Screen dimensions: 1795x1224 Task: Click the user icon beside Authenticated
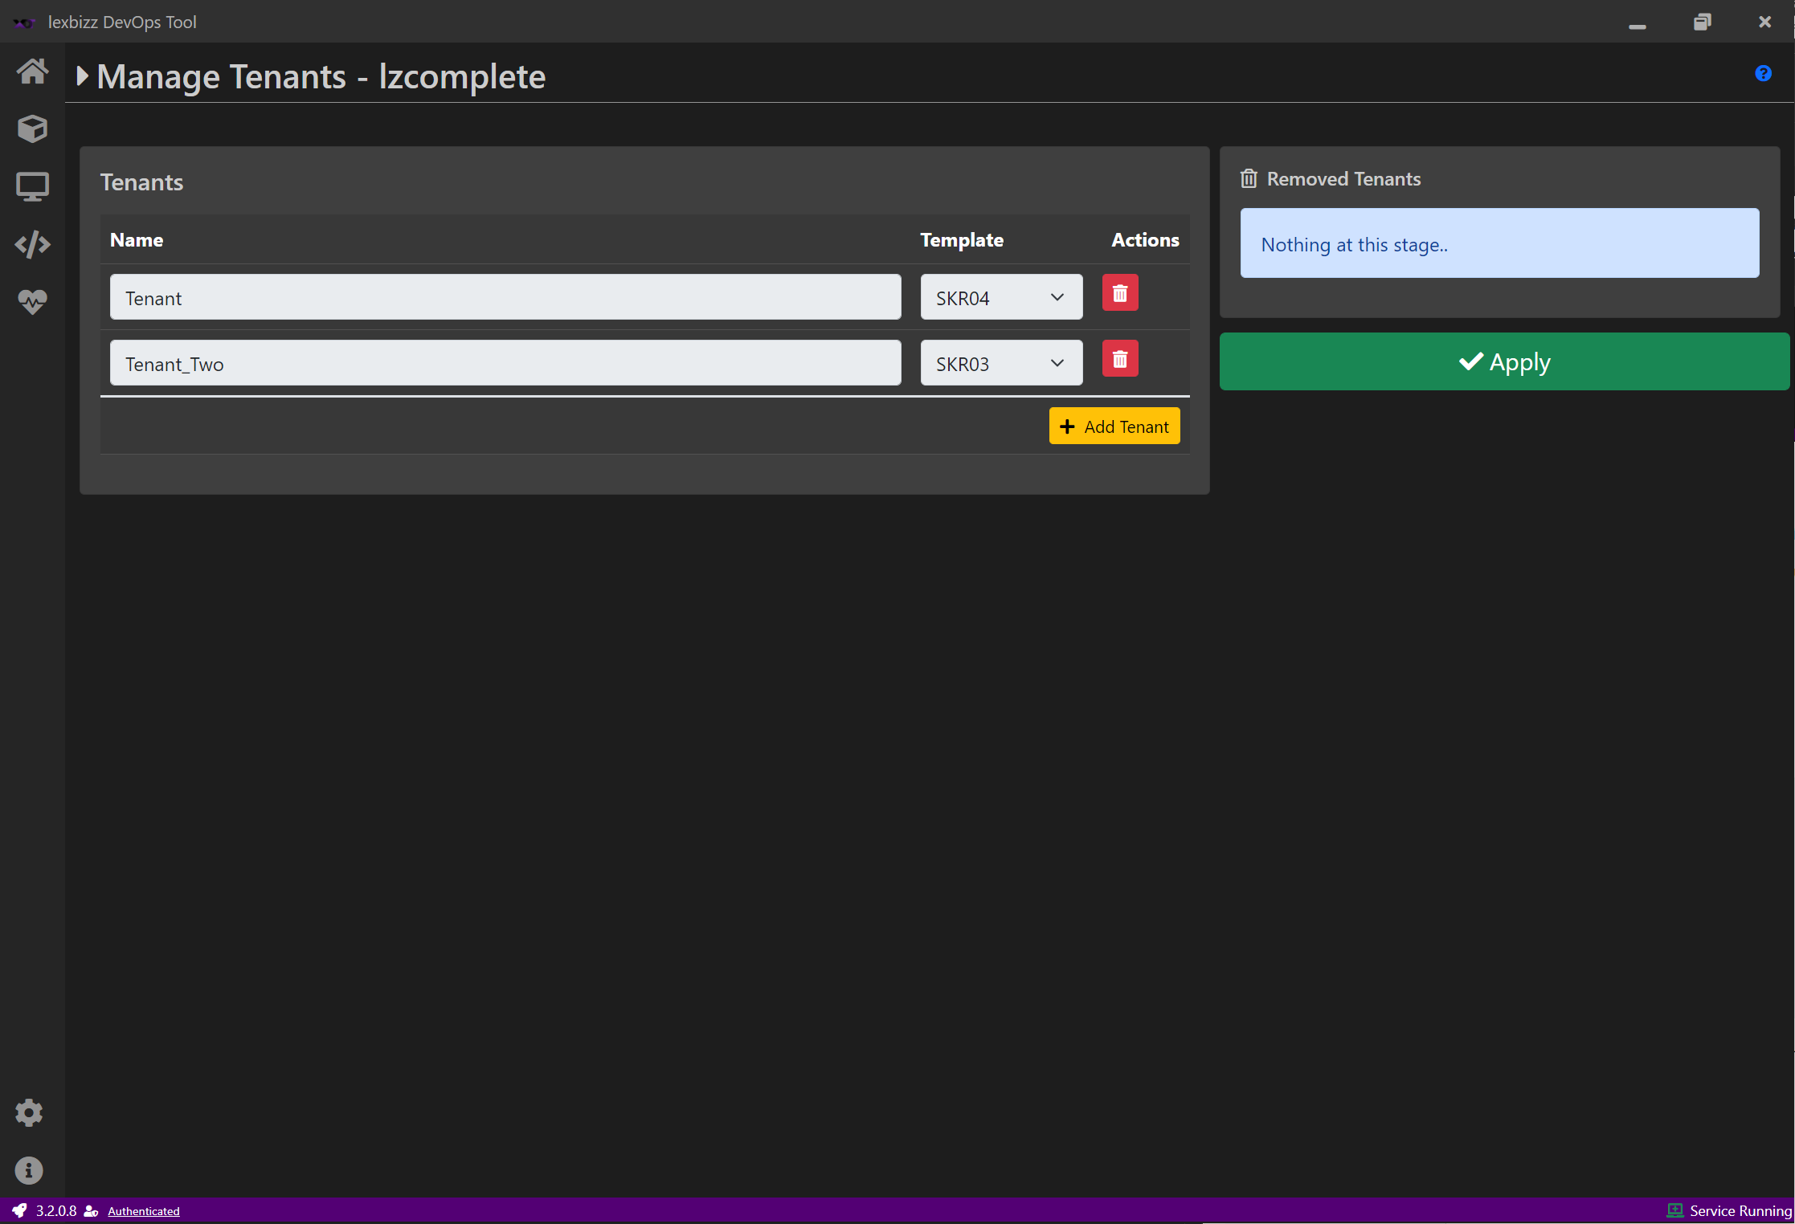[91, 1211]
